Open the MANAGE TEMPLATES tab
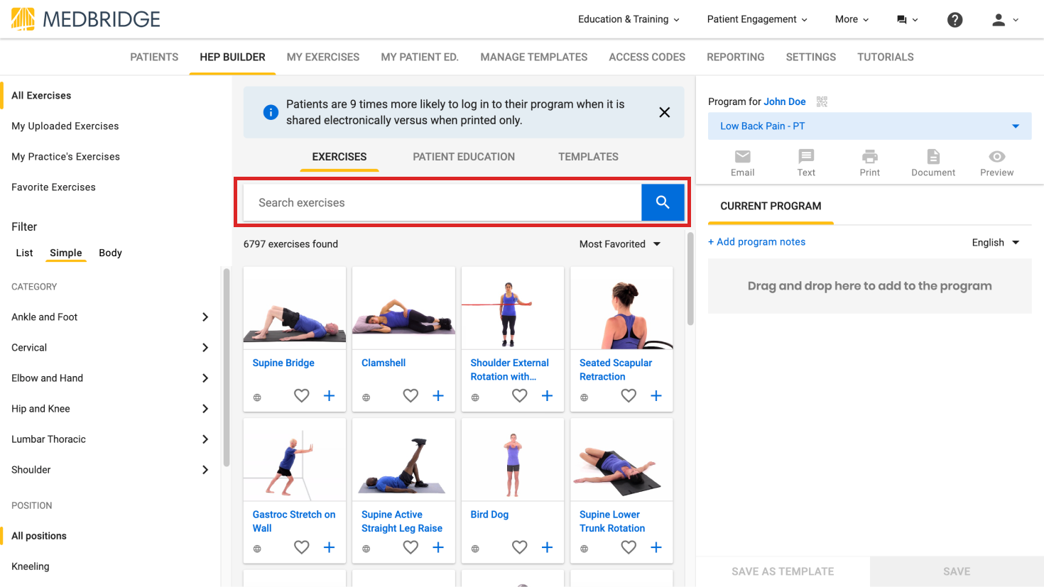 (x=534, y=57)
